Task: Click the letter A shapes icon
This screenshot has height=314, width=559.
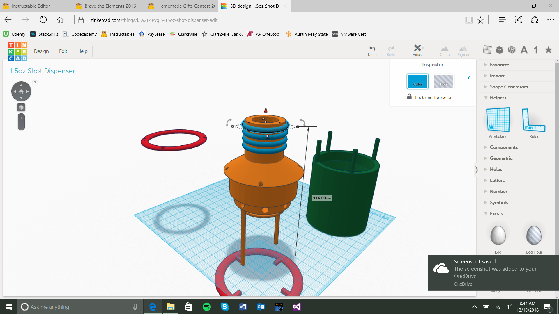Action: (524, 50)
